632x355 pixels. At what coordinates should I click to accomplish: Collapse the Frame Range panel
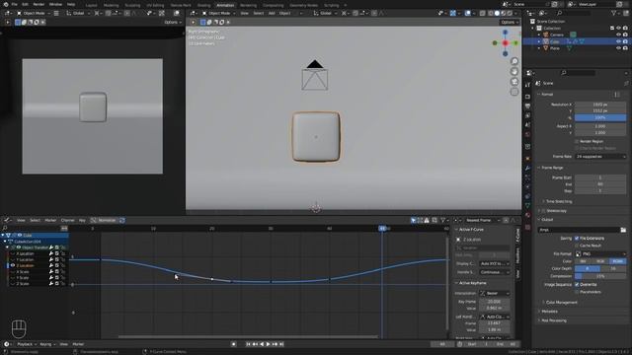552,168
